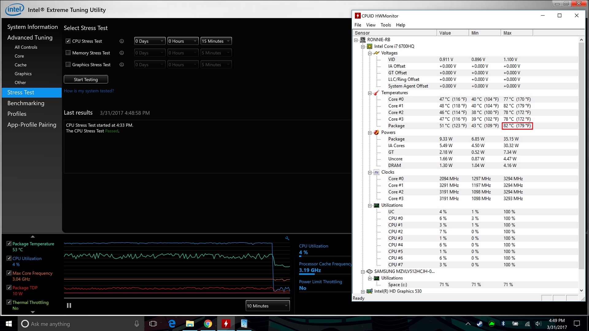Click the Clocks waveform icon
This screenshot has width=589, height=331.
click(x=376, y=172)
